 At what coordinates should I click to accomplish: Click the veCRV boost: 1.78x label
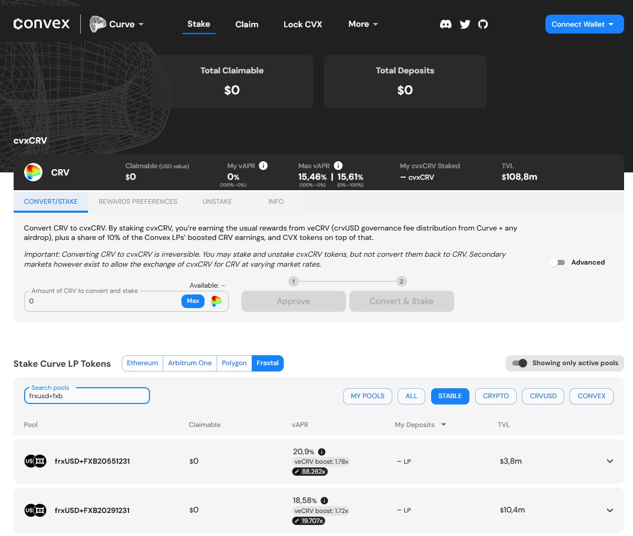tap(321, 462)
